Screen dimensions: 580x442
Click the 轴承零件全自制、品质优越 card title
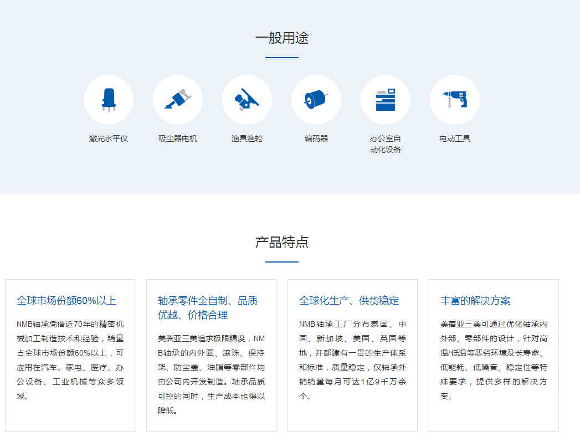208,308
